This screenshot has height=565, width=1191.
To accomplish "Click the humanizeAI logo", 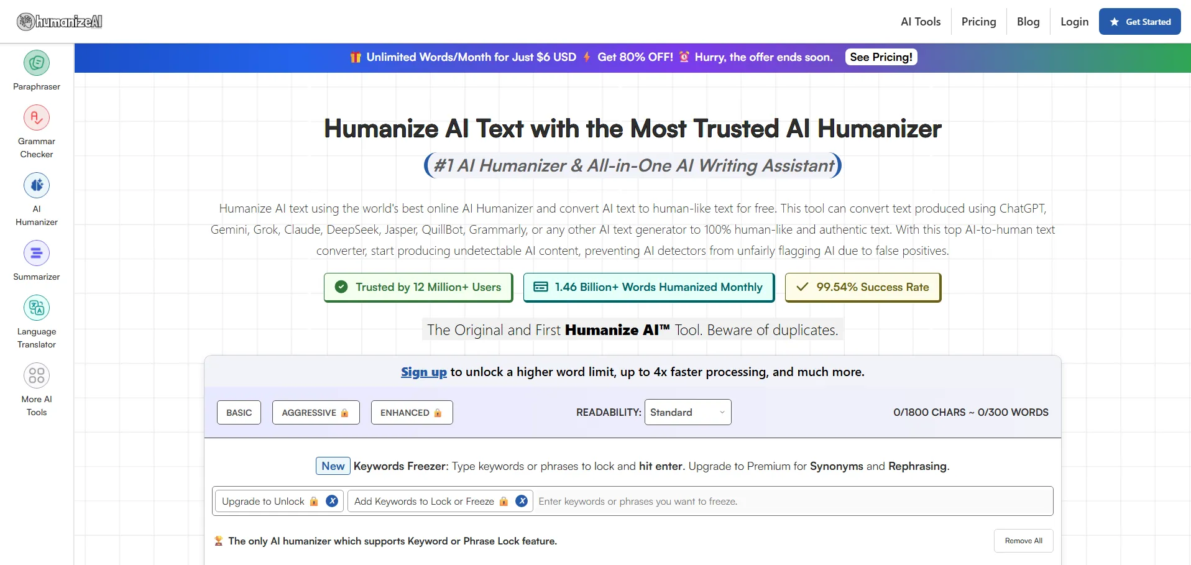I will point(60,22).
